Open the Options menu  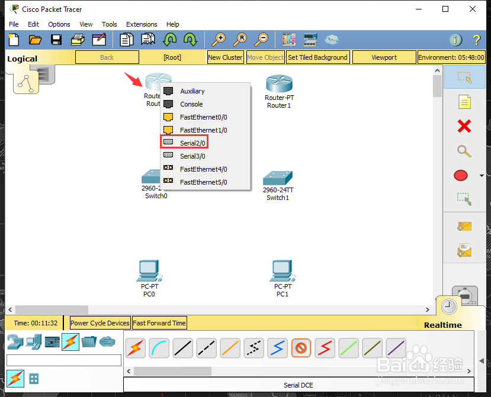[x=59, y=24]
